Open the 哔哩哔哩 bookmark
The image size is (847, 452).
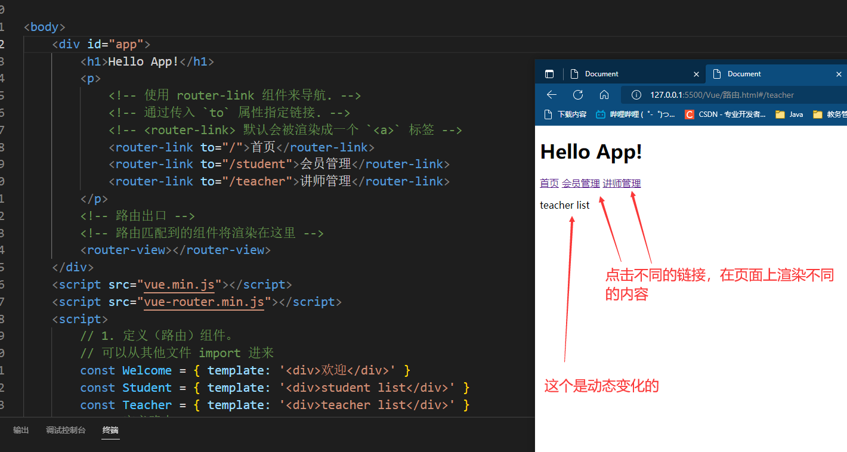pos(635,114)
